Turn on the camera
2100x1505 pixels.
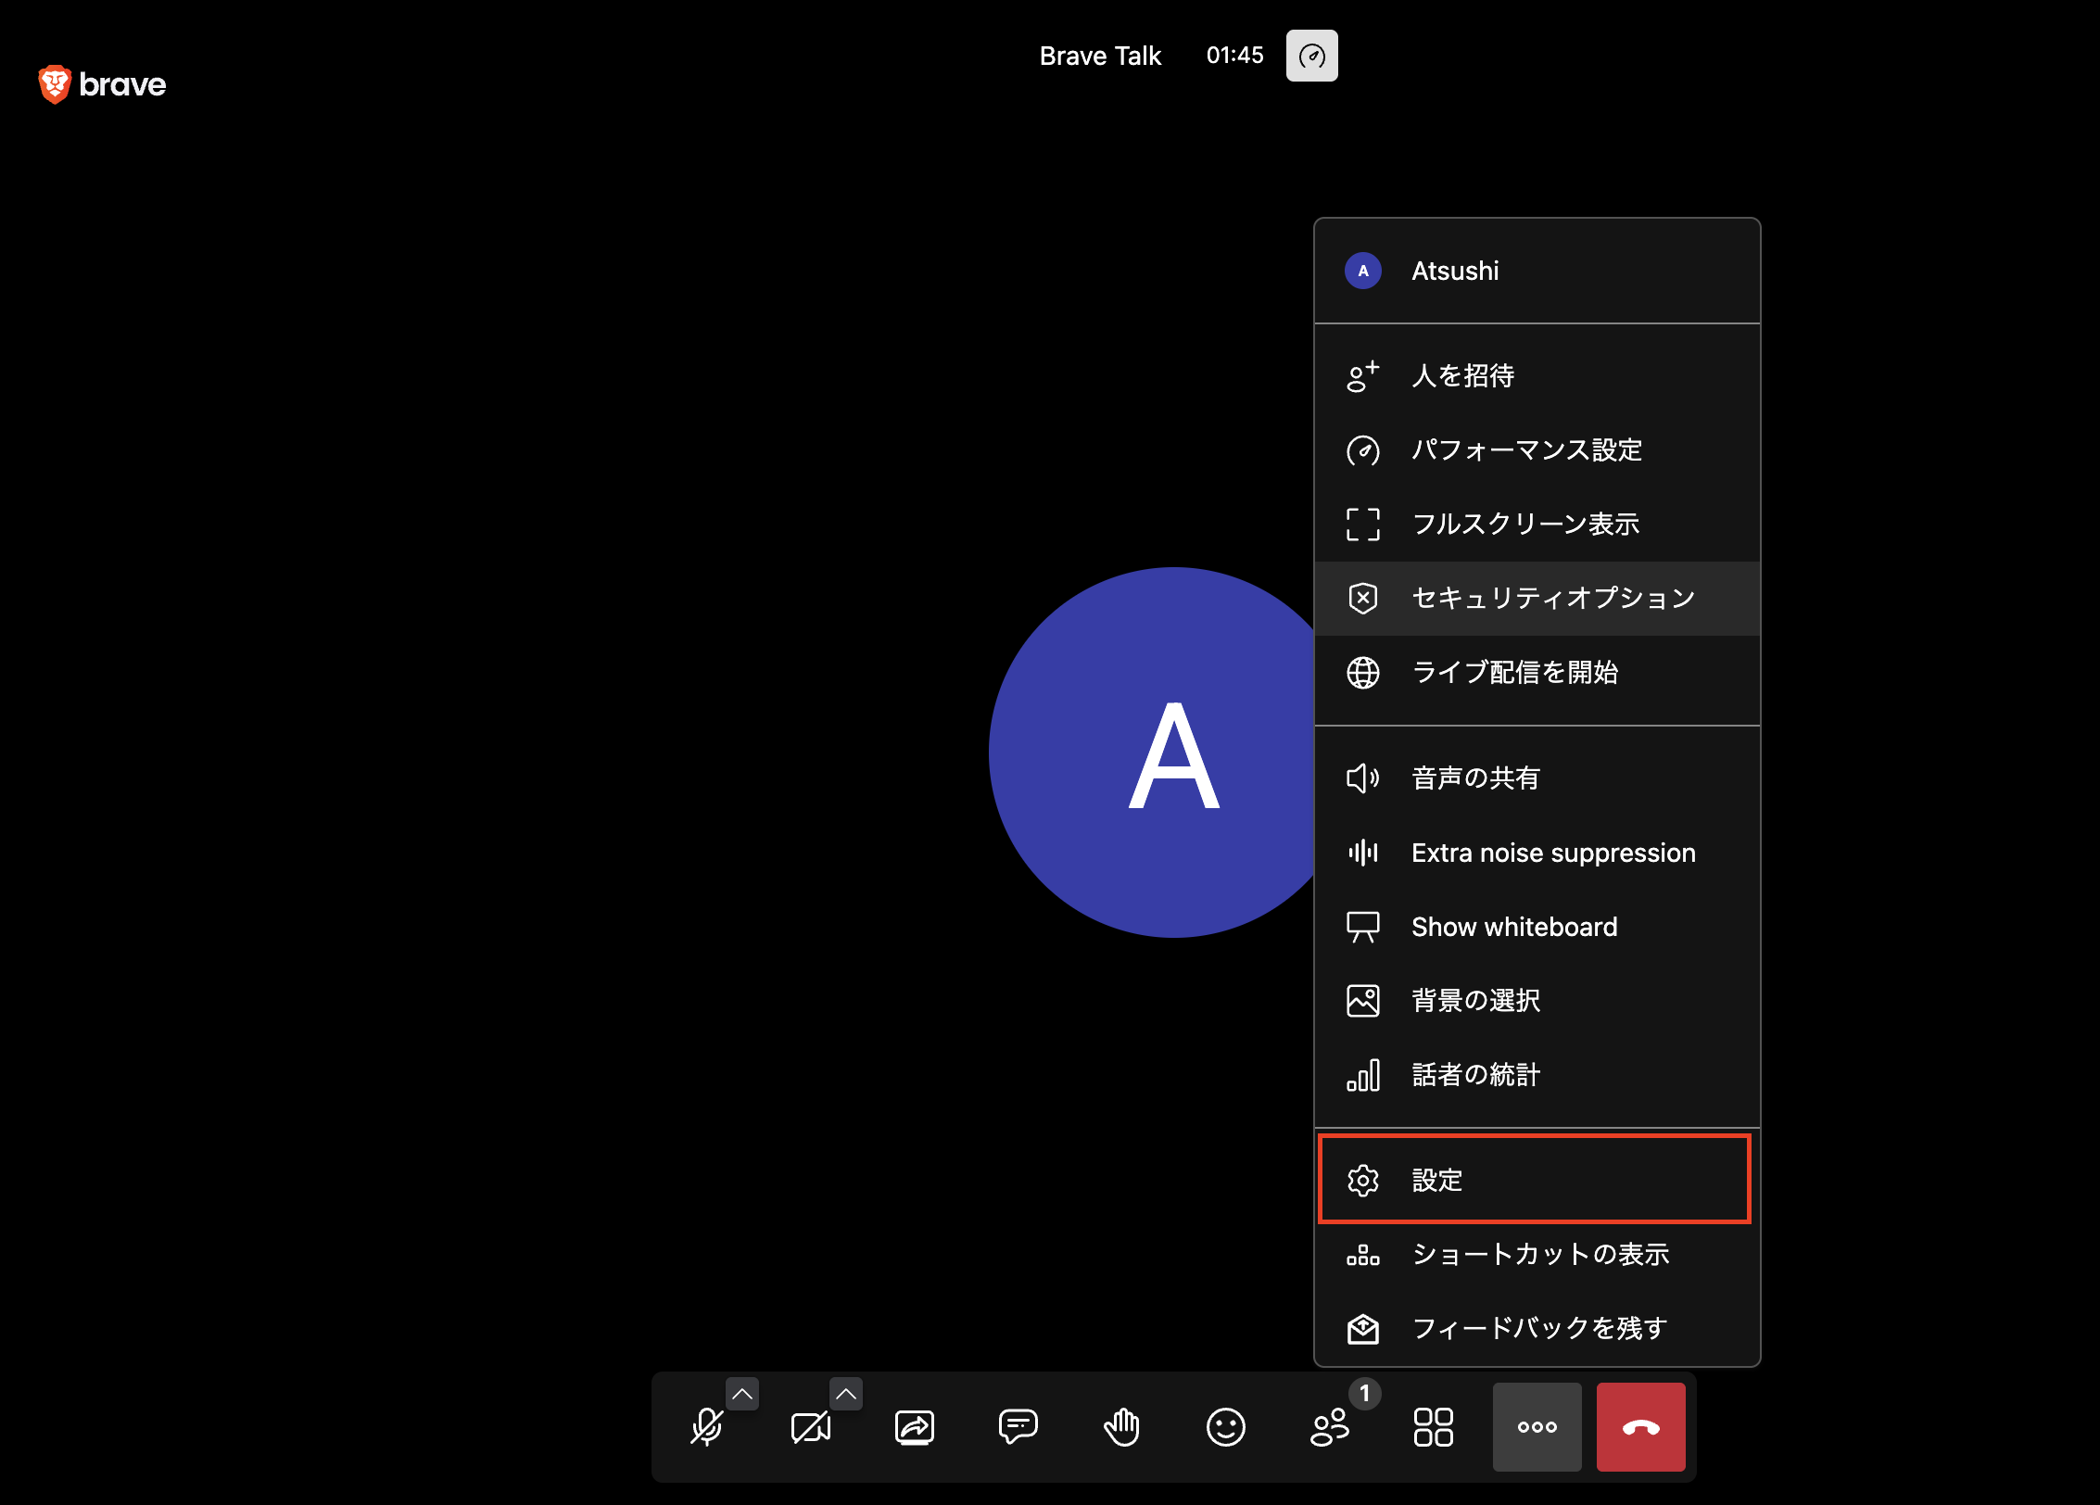coord(811,1427)
